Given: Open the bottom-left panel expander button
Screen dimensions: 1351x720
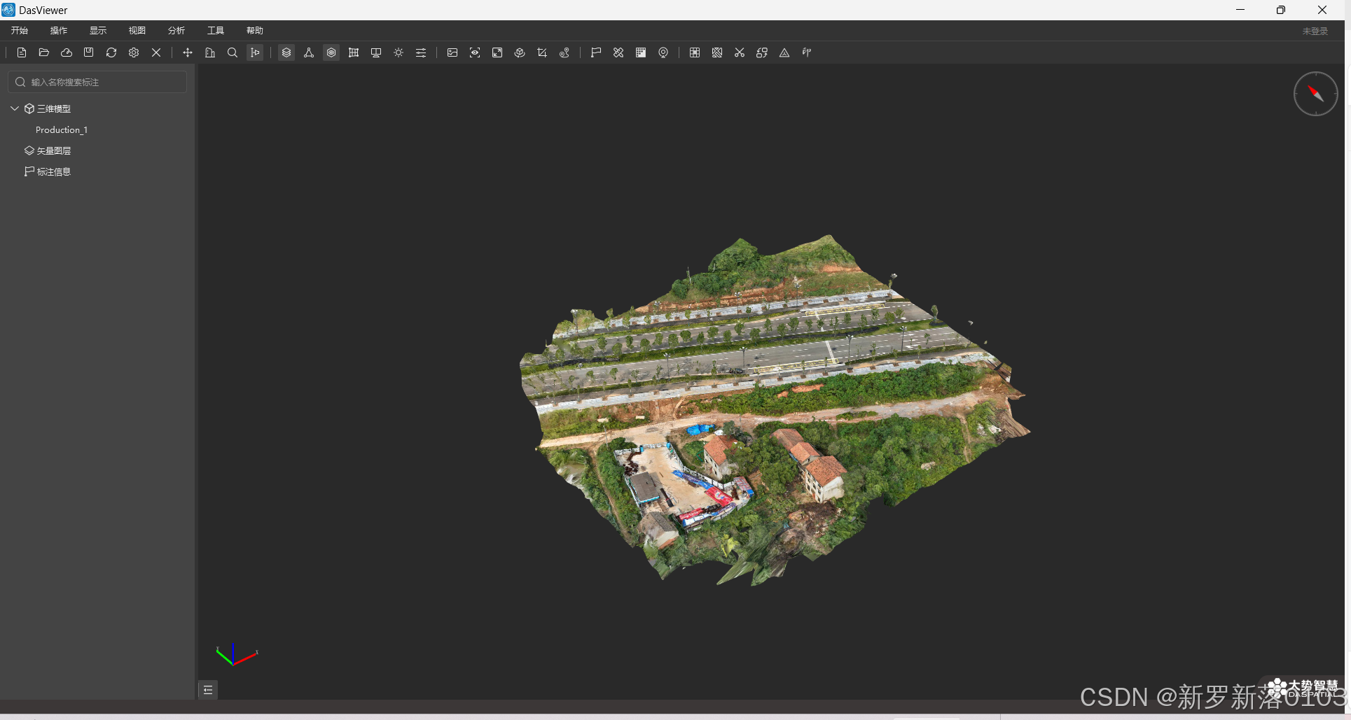Looking at the screenshot, I should pyautogui.click(x=207, y=690).
